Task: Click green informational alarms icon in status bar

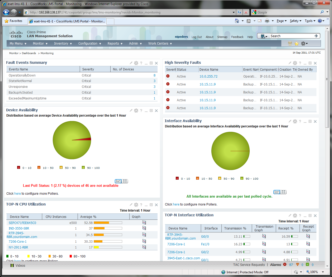Action: pos(307,264)
